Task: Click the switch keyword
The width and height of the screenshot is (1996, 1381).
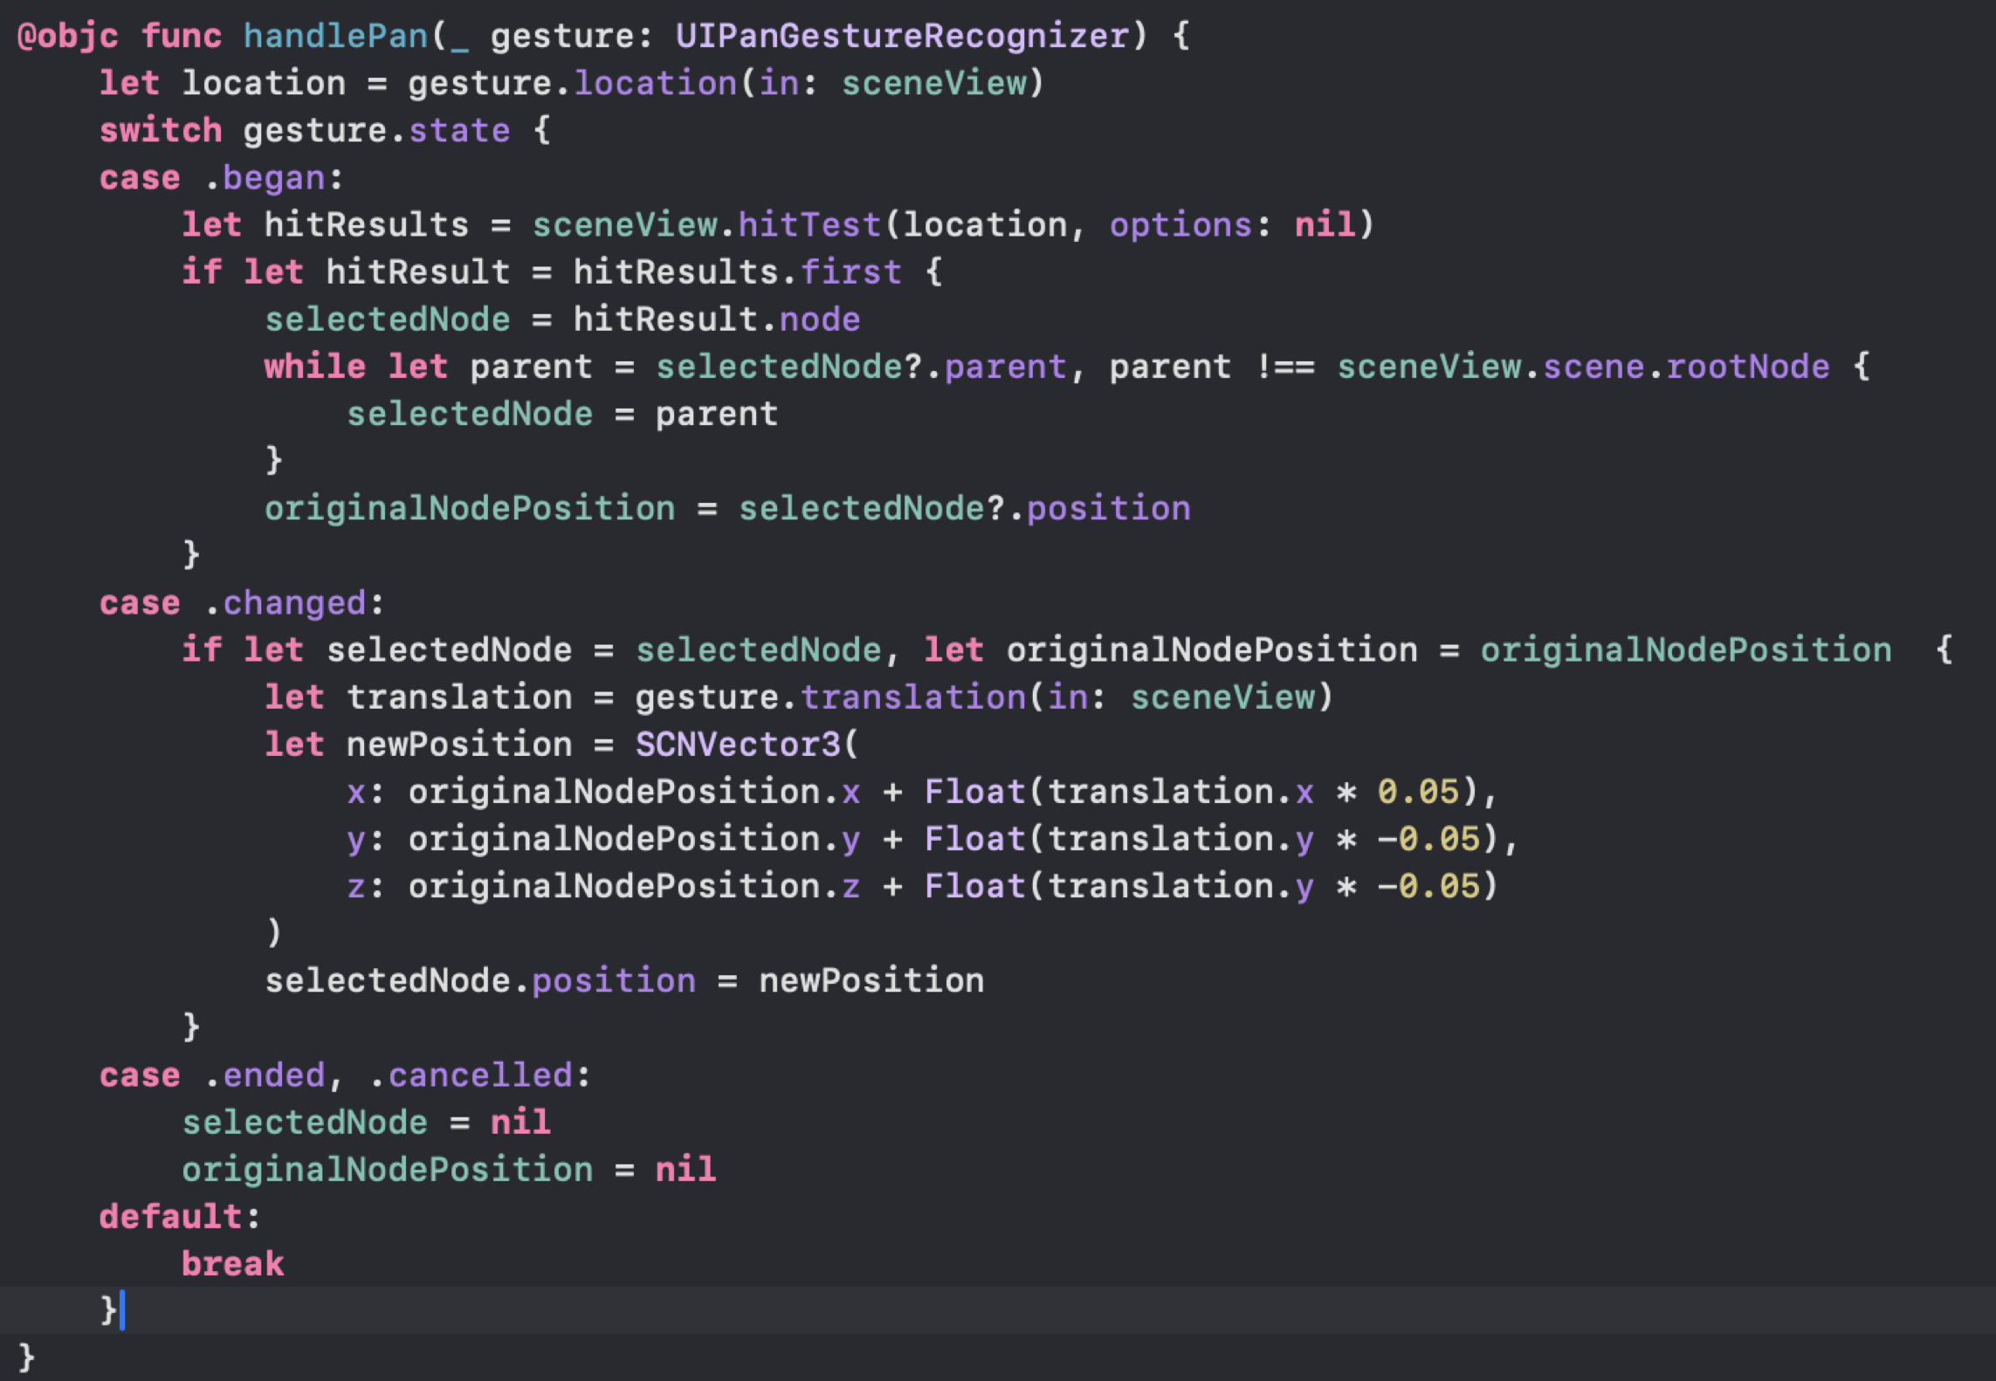Action: click(x=161, y=131)
